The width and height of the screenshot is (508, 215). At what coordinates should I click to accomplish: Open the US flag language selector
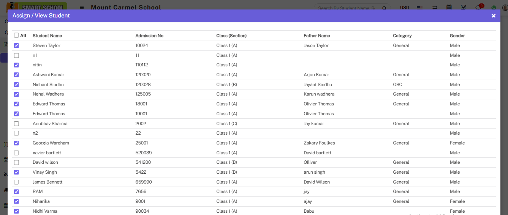click(420, 8)
